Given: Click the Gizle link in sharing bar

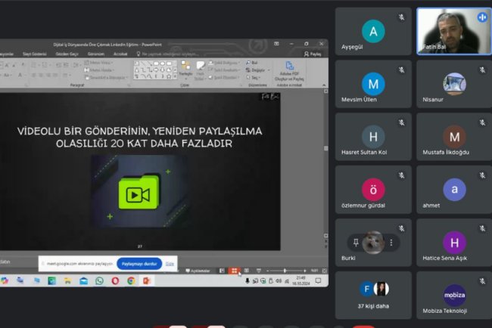Looking at the screenshot, I should (x=170, y=264).
